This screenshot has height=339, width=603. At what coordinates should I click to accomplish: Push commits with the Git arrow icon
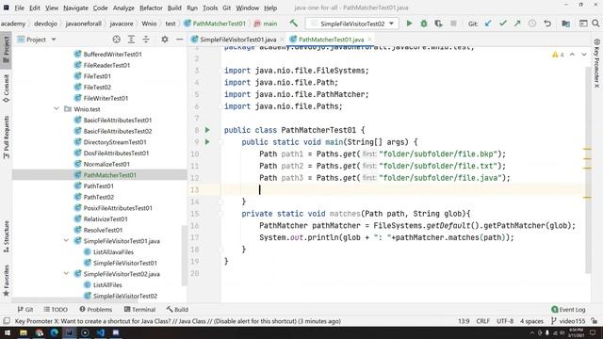coord(517,24)
